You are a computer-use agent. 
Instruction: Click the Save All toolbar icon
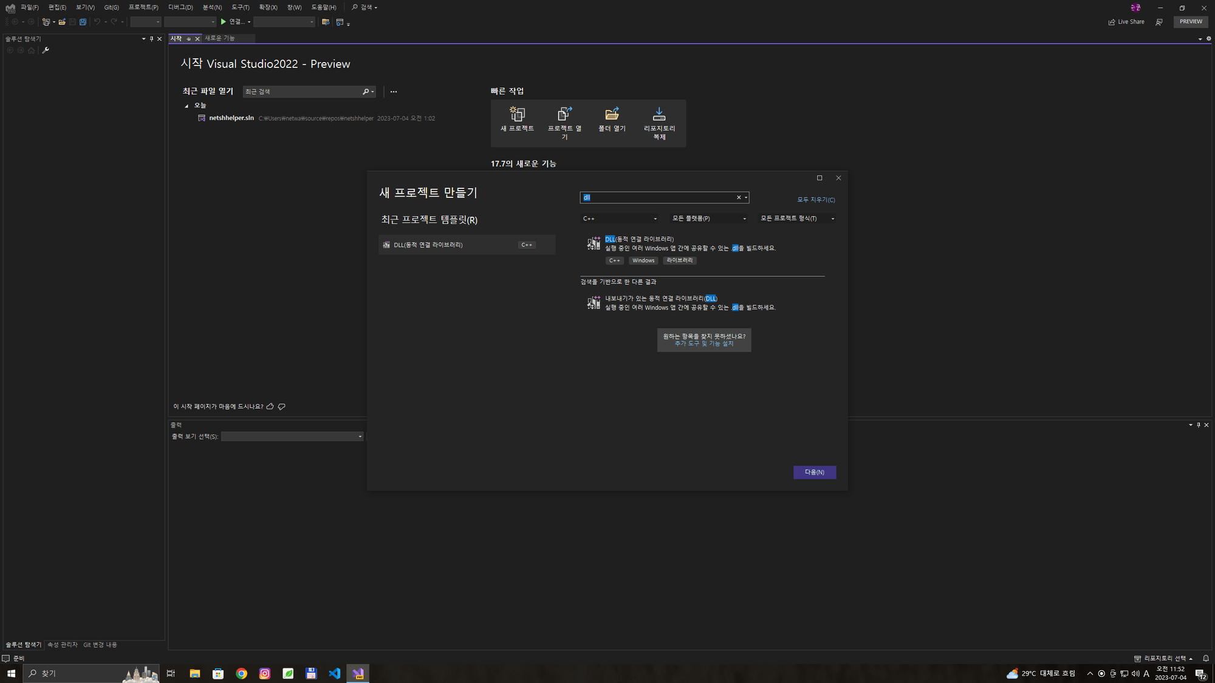[83, 22]
